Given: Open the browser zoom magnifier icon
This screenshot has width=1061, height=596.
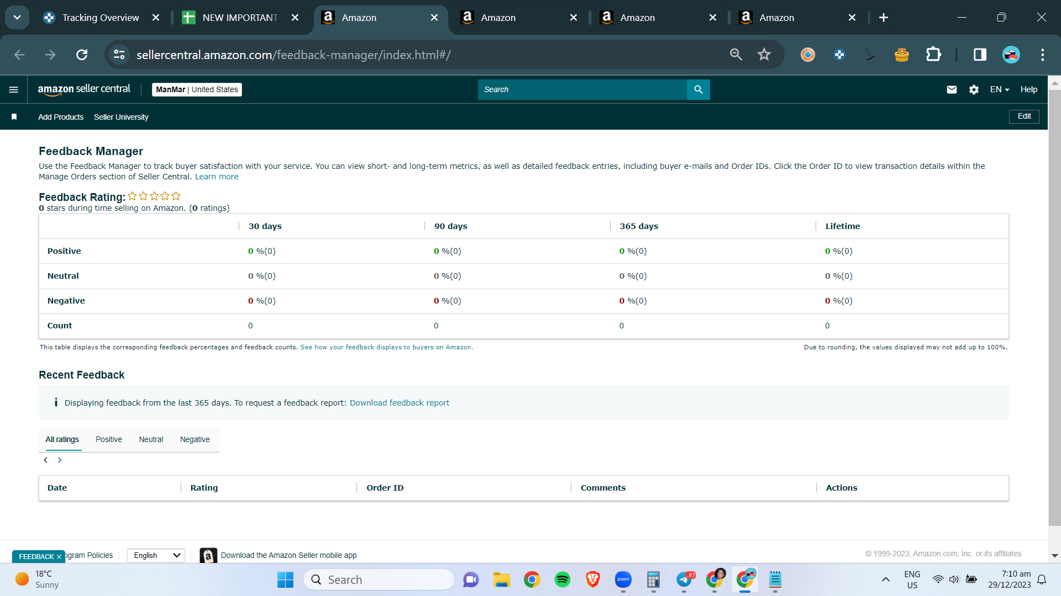Looking at the screenshot, I should (736, 55).
